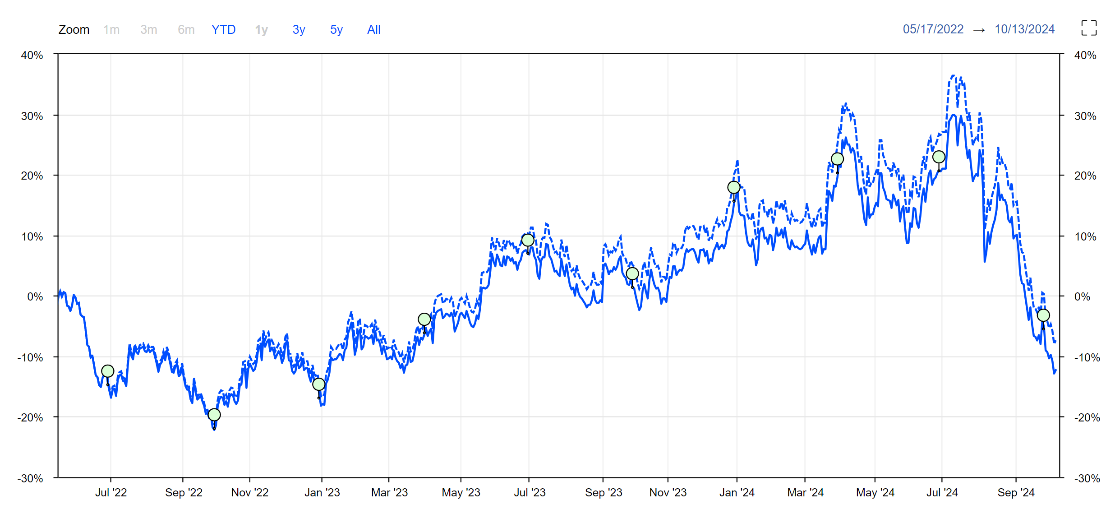
Task: Select the 1y range tab
Action: pos(261,29)
